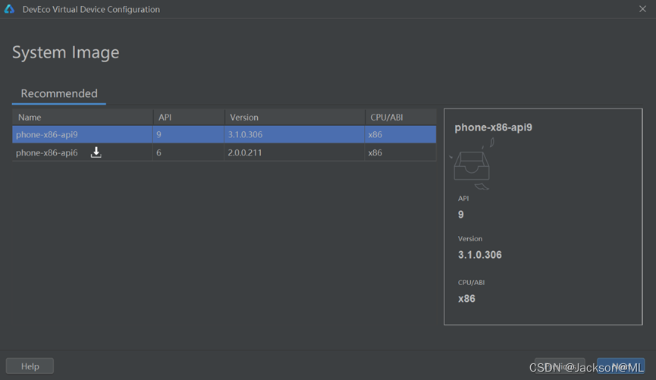656x380 pixels.
Task: Click x86 cell of phone-x86-api6 row
Action: (375, 152)
